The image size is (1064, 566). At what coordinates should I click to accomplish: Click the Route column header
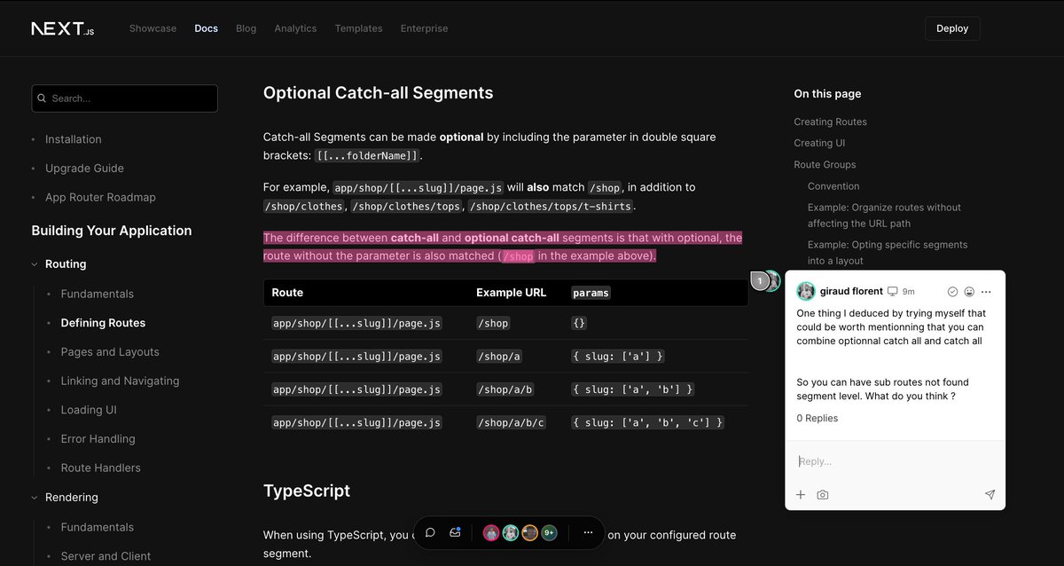(287, 293)
